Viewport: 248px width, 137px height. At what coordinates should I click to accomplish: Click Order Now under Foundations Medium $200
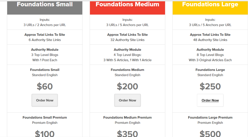point(128,100)
